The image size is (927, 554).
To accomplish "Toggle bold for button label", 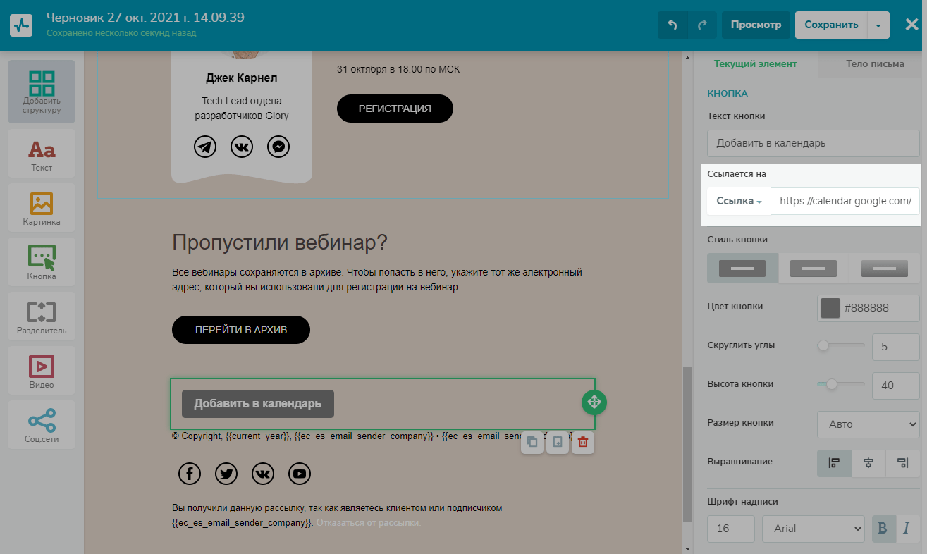I will click(x=882, y=529).
